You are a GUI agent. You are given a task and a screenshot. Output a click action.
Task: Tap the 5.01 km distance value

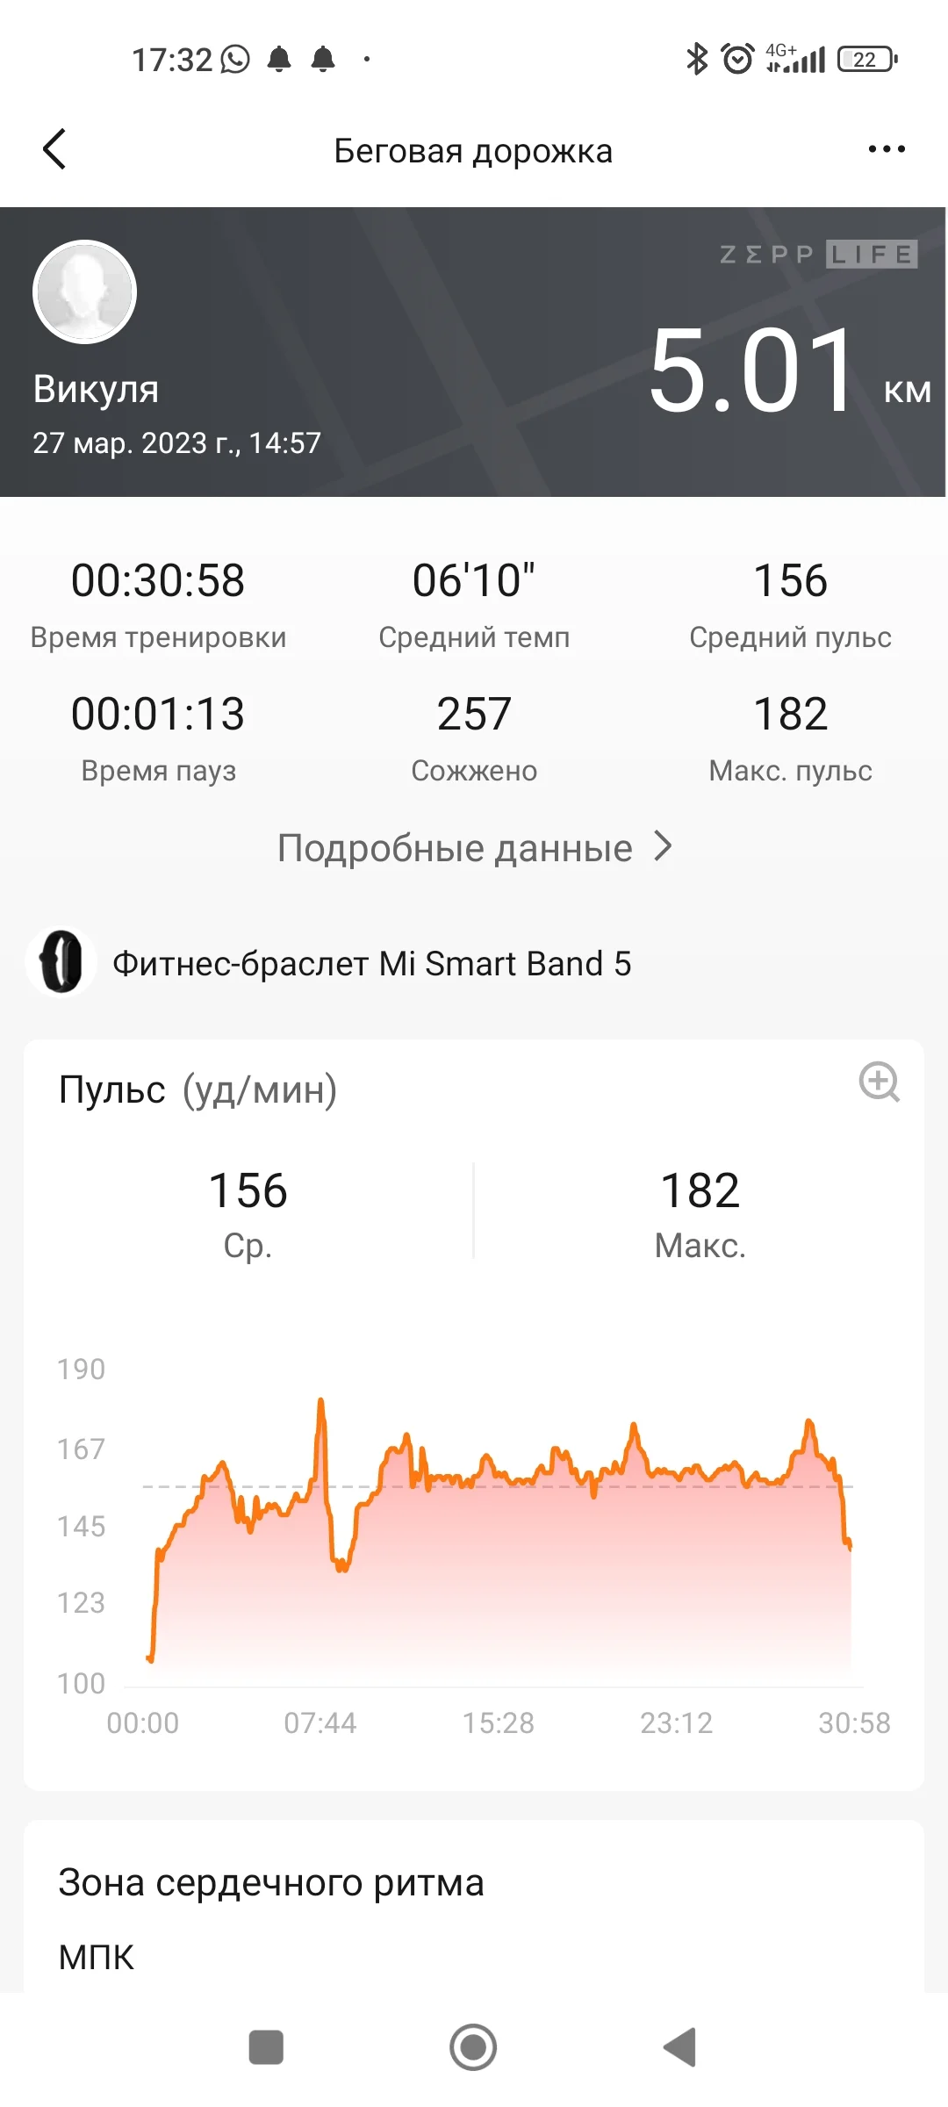point(753,370)
